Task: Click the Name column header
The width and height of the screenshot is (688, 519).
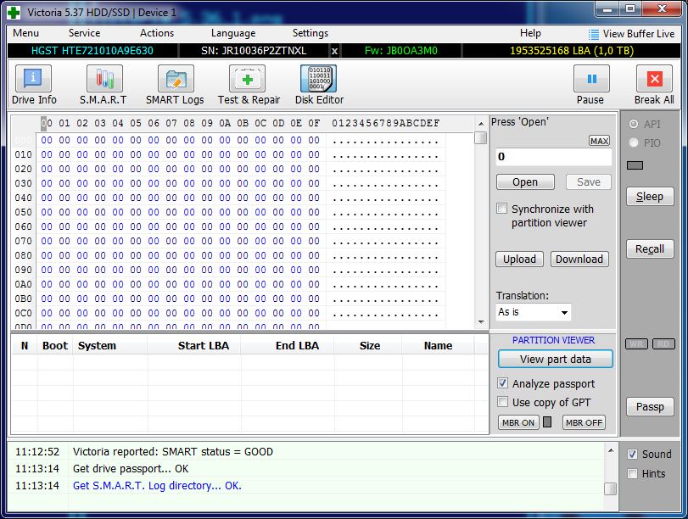Action: click(438, 346)
